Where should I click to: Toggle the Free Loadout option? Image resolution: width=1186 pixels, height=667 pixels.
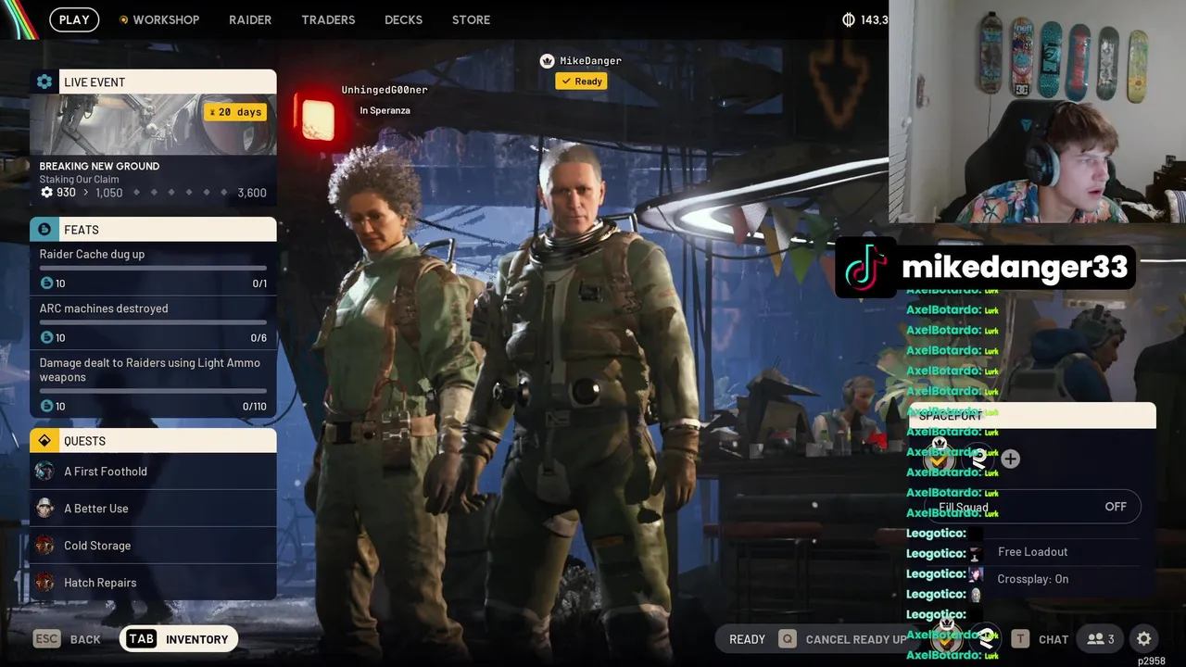[1032, 551]
